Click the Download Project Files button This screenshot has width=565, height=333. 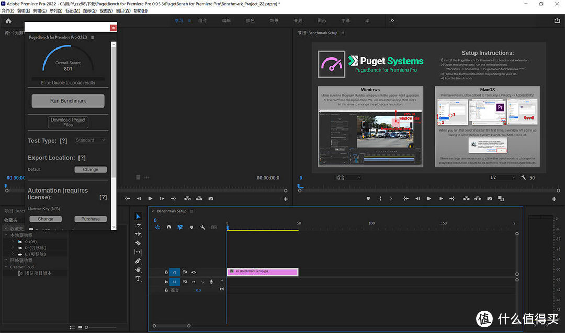point(68,122)
